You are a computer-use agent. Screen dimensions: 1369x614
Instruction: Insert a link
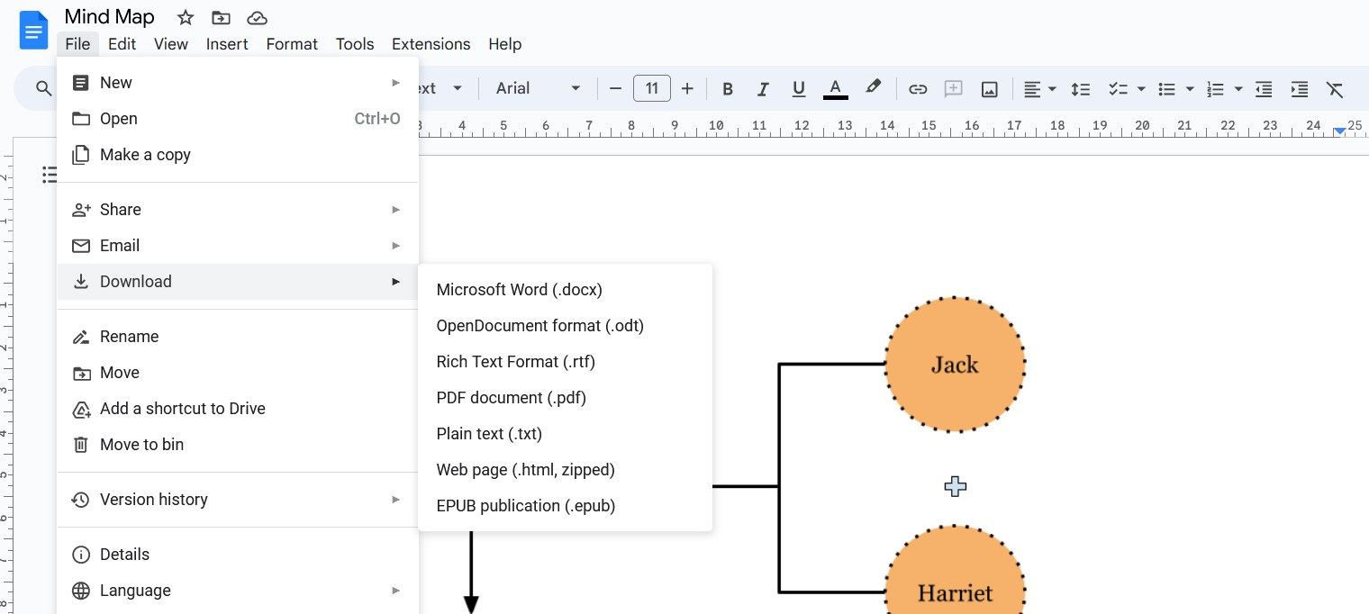pyautogui.click(x=918, y=88)
